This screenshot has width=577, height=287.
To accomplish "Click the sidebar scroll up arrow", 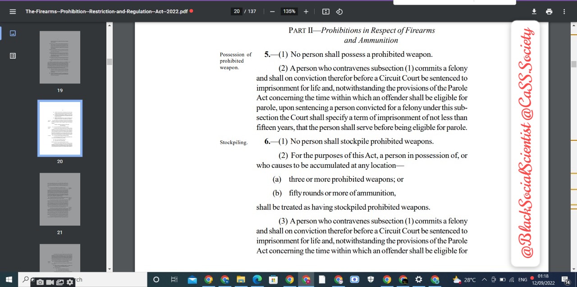I will (109, 25).
